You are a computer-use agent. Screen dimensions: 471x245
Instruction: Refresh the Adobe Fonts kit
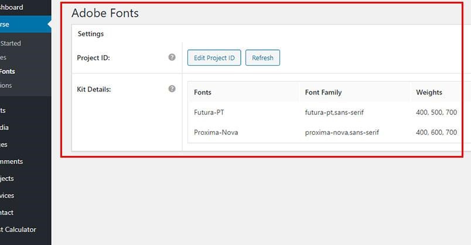[x=262, y=57]
